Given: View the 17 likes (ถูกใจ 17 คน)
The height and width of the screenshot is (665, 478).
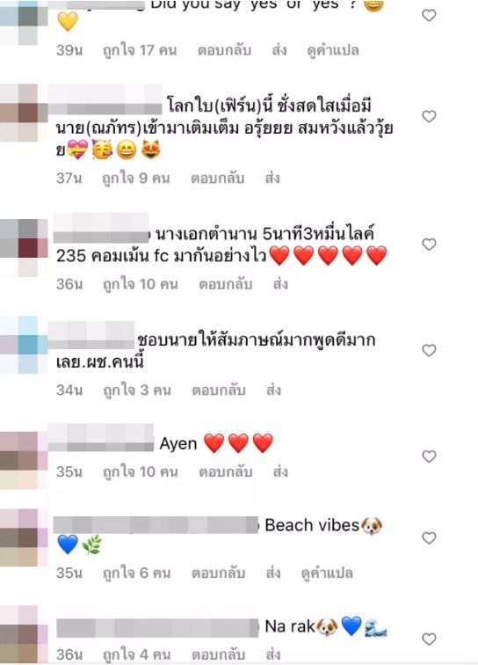Looking at the screenshot, I should point(140,50).
